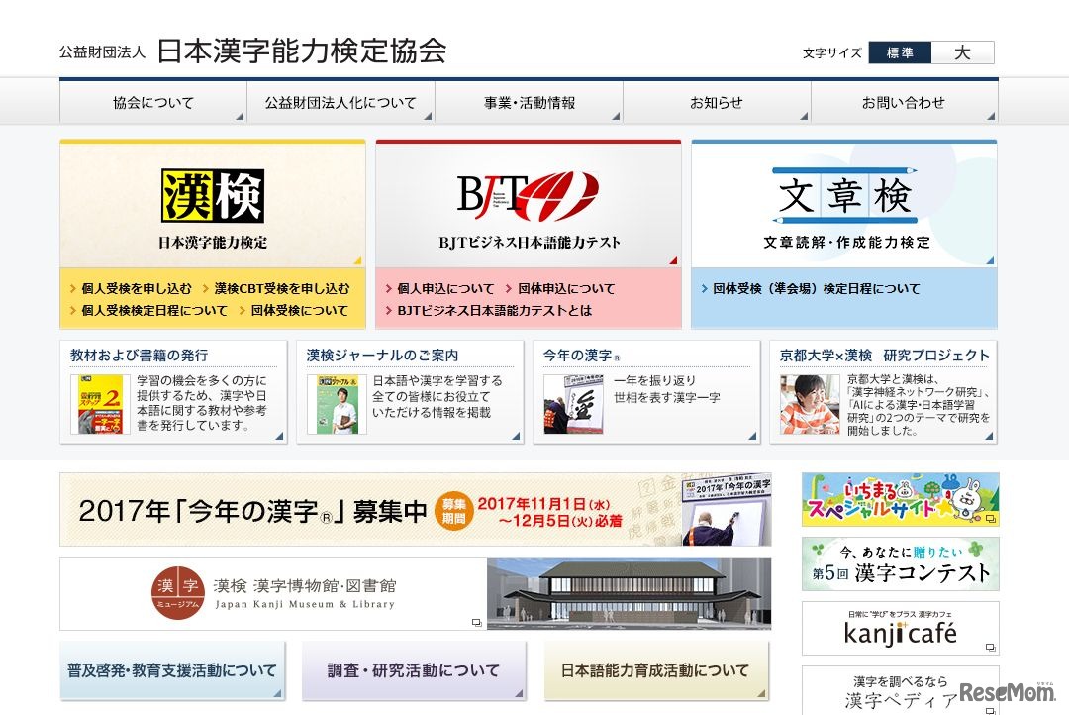The image size is (1069, 715).
Task: Click the 普及啓発・教育支援活動について button
Action: pos(171,670)
